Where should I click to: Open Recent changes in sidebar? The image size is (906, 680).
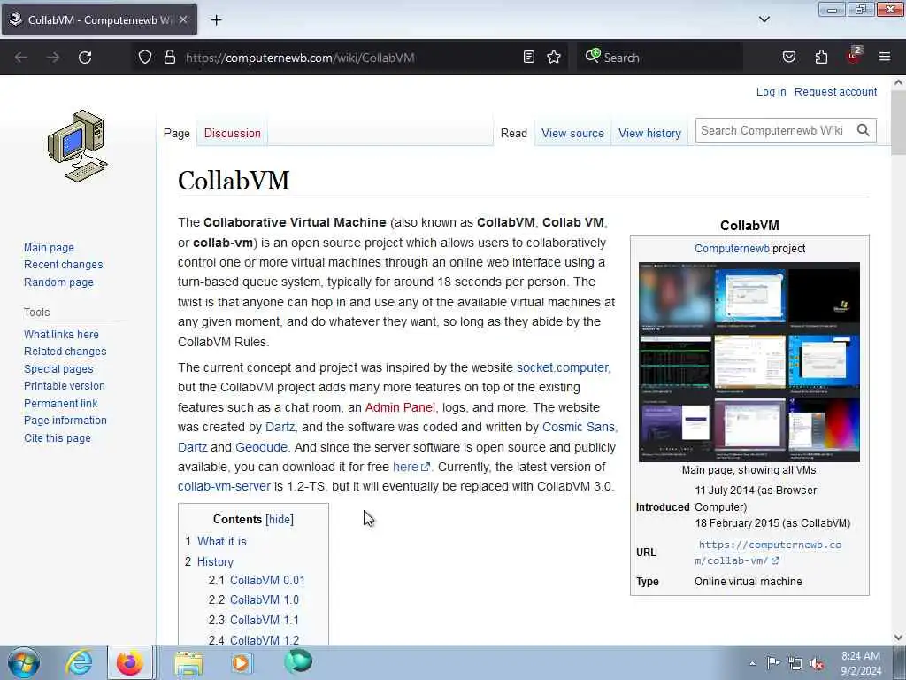click(63, 264)
